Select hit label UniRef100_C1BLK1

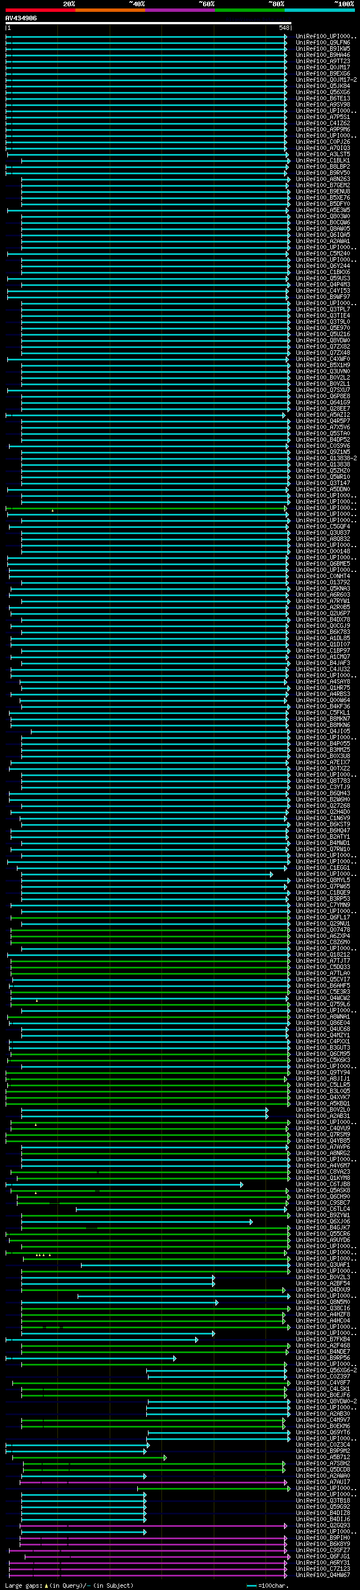coord(323,161)
